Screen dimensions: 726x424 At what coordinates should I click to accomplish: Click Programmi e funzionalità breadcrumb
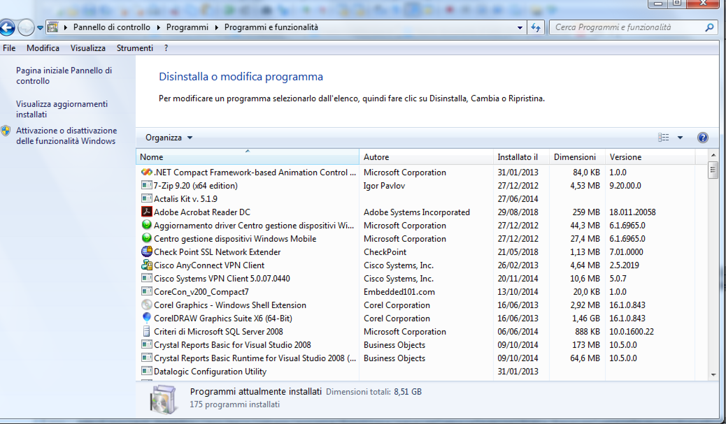coord(271,27)
